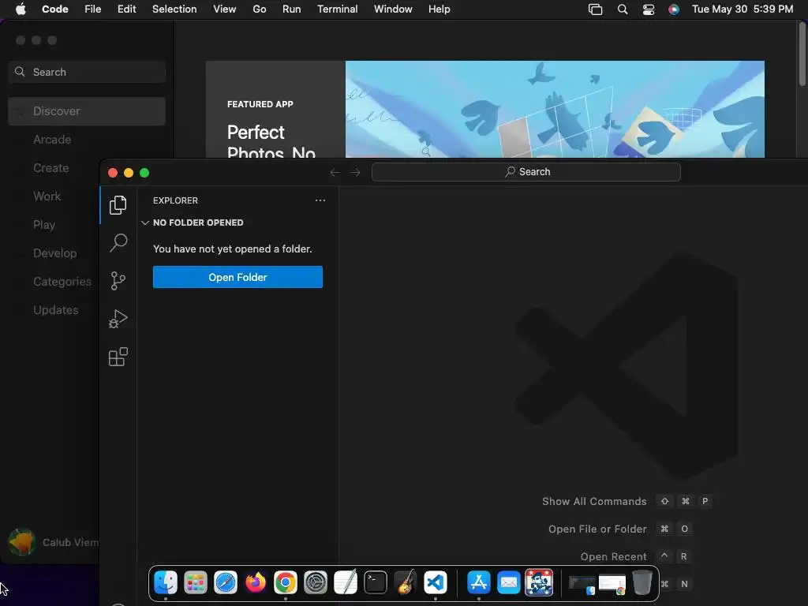
Task: Open the Search view in activity bar
Action: pyautogui.click(x=118, y=243)
